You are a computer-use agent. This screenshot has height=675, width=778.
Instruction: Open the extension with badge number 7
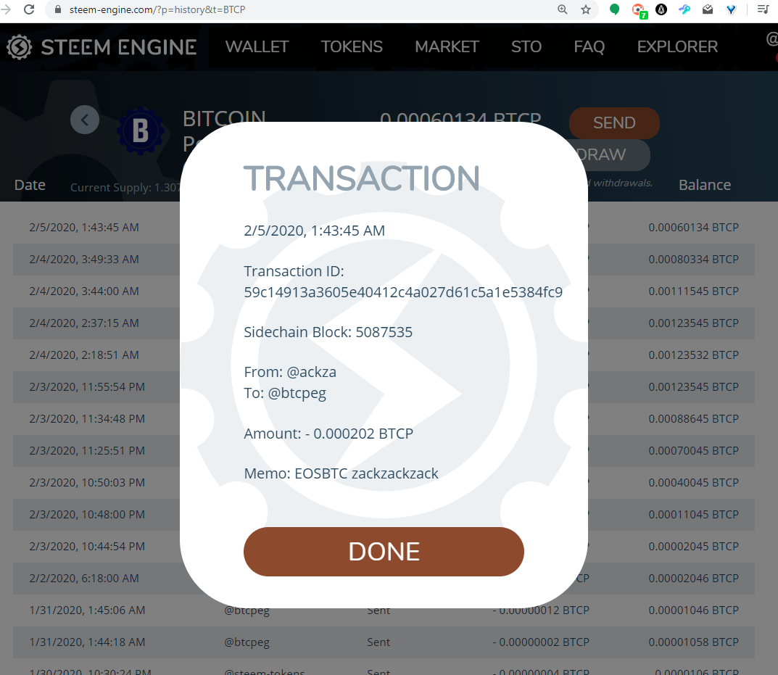point(639,10)
